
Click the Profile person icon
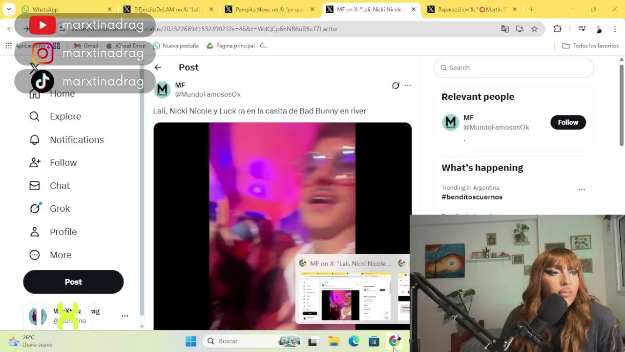(34, 232)
